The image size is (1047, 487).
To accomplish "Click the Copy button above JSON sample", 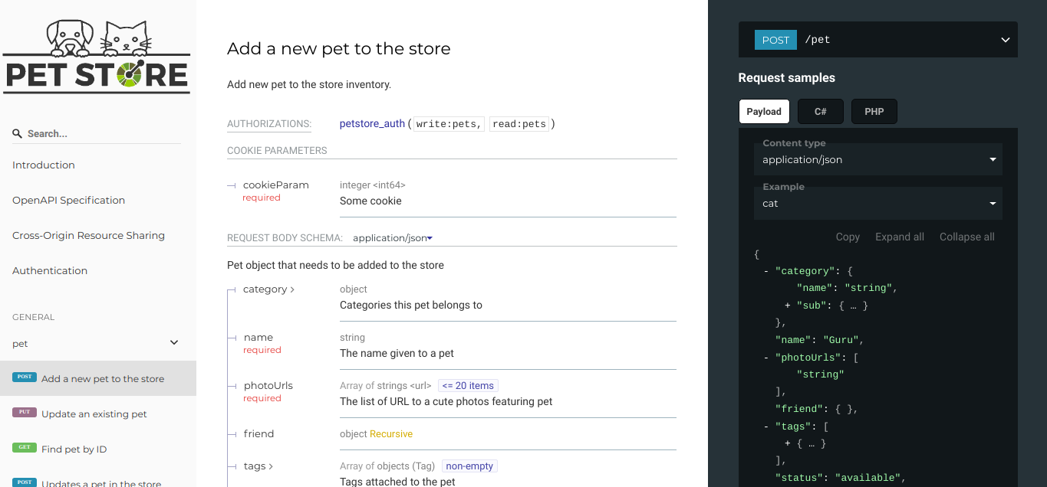I will (848, 237).
